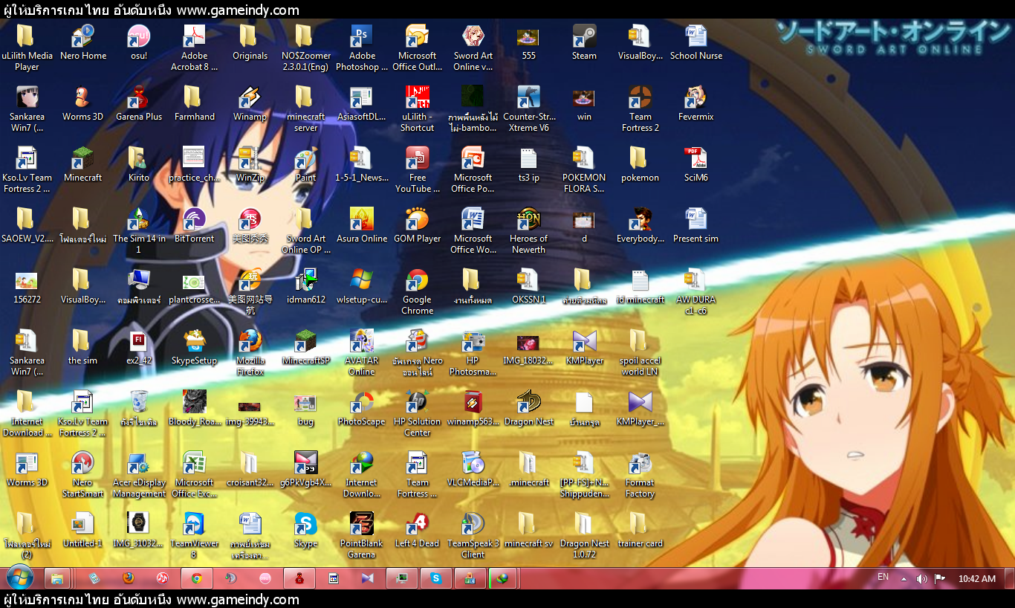Launch PhotoScape
1015x608 pixels.
(362, 408)
